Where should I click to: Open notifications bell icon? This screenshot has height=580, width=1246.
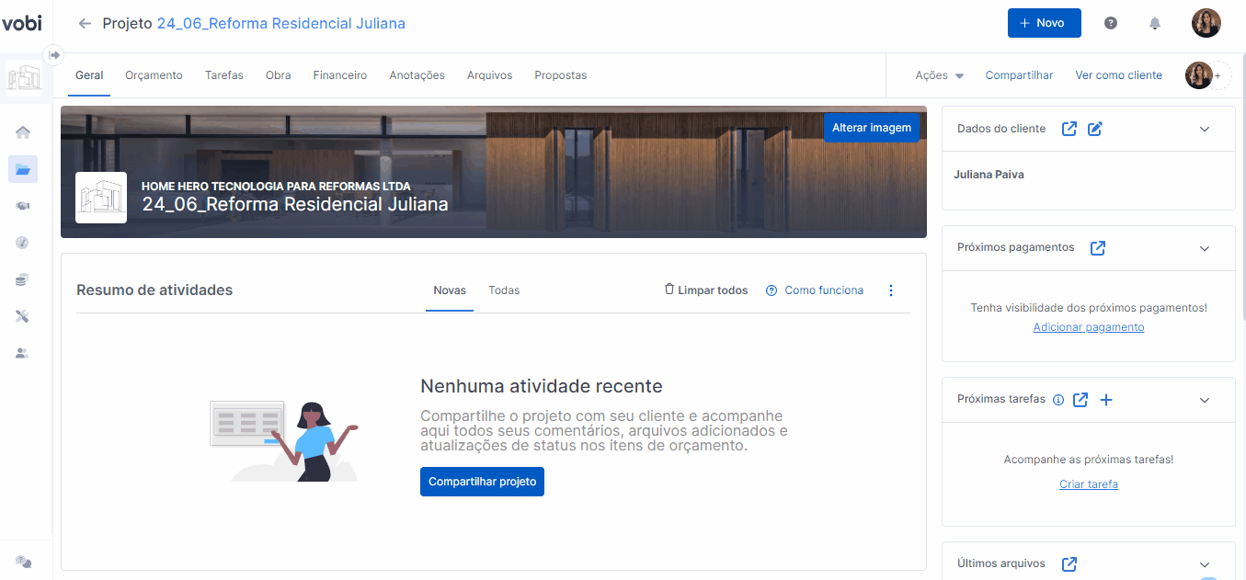[x=1155, y=23]
